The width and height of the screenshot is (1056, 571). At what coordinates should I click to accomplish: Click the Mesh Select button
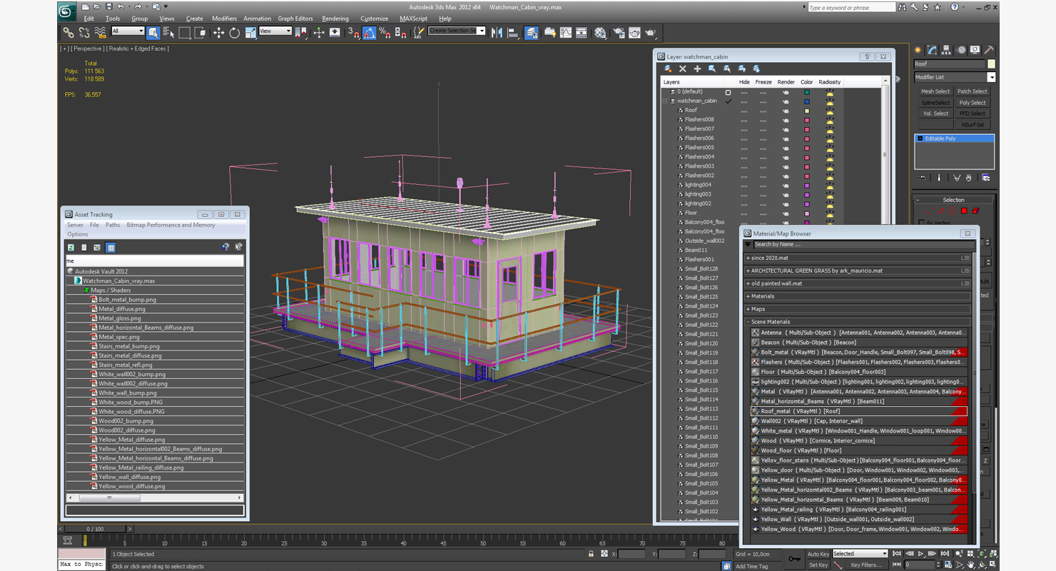(x=935, y=91)
